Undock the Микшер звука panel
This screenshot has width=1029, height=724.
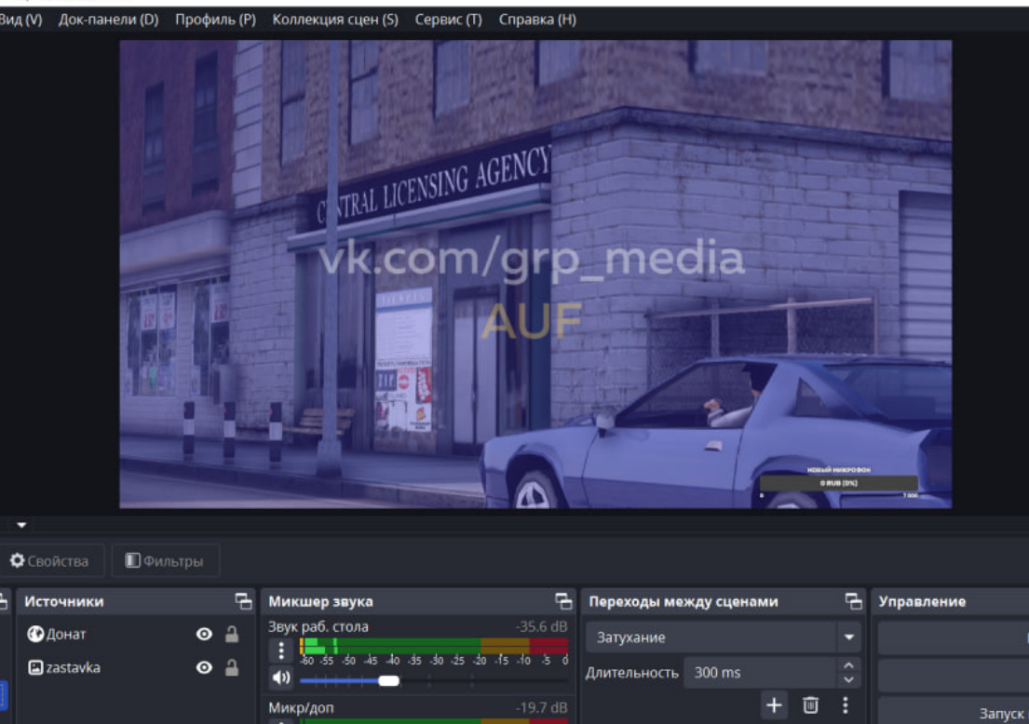563,601
